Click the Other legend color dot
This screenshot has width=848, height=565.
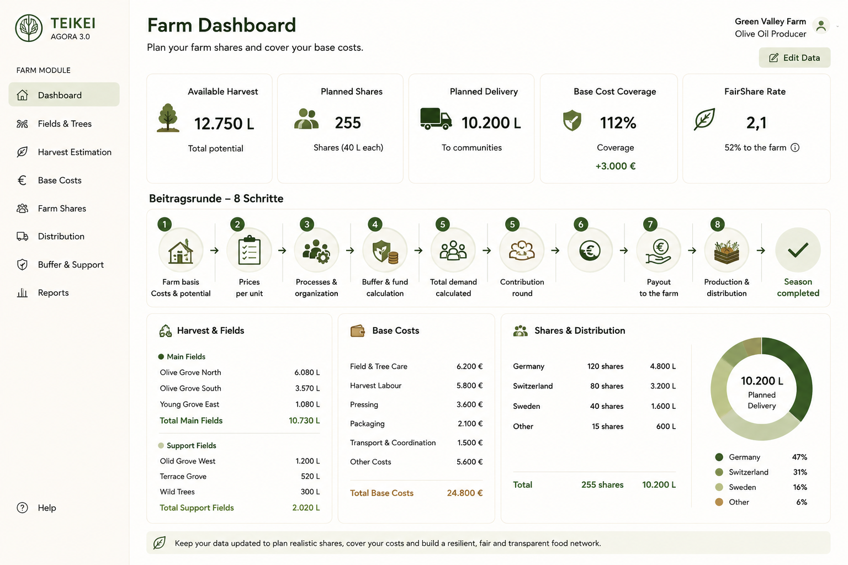719,502
